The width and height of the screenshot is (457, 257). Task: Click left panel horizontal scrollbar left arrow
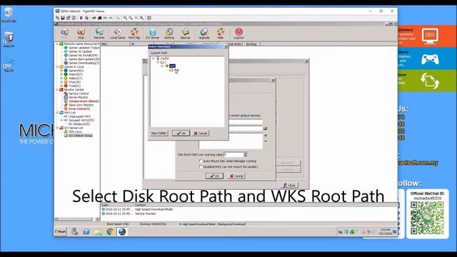point(56,219)
